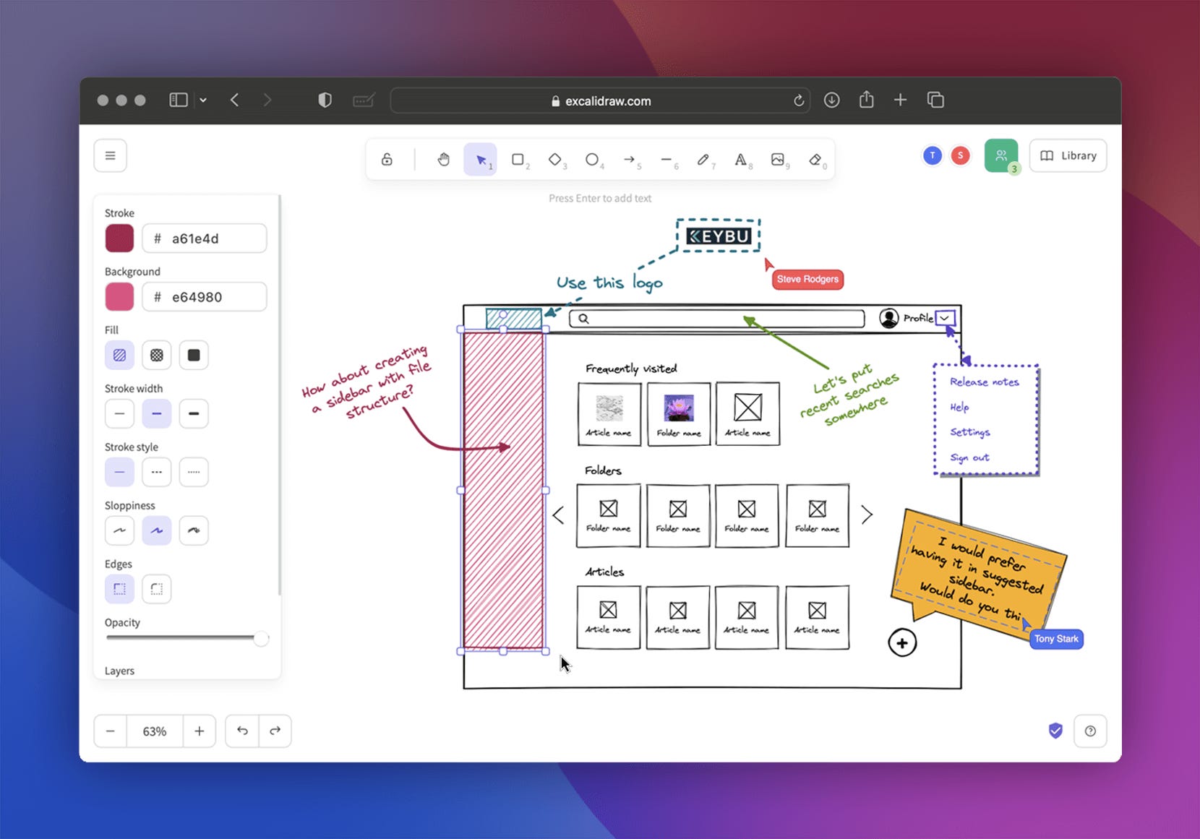Viewport: 1200px width, 839px height.
Task: Select the Diamond tool
Action: click(x=555, y=159)
